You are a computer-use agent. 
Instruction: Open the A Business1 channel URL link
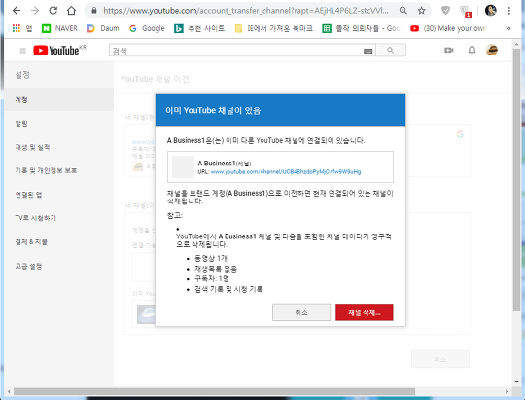286,172
